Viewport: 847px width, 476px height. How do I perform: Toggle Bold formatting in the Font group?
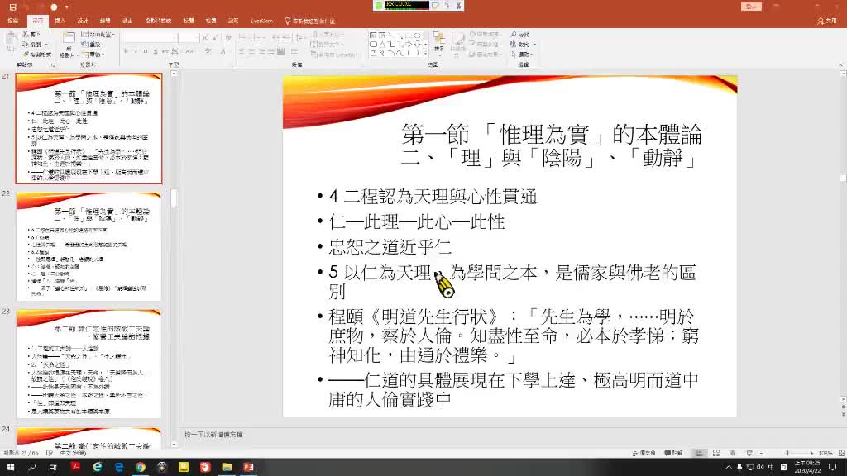click(x=126, y=51)
